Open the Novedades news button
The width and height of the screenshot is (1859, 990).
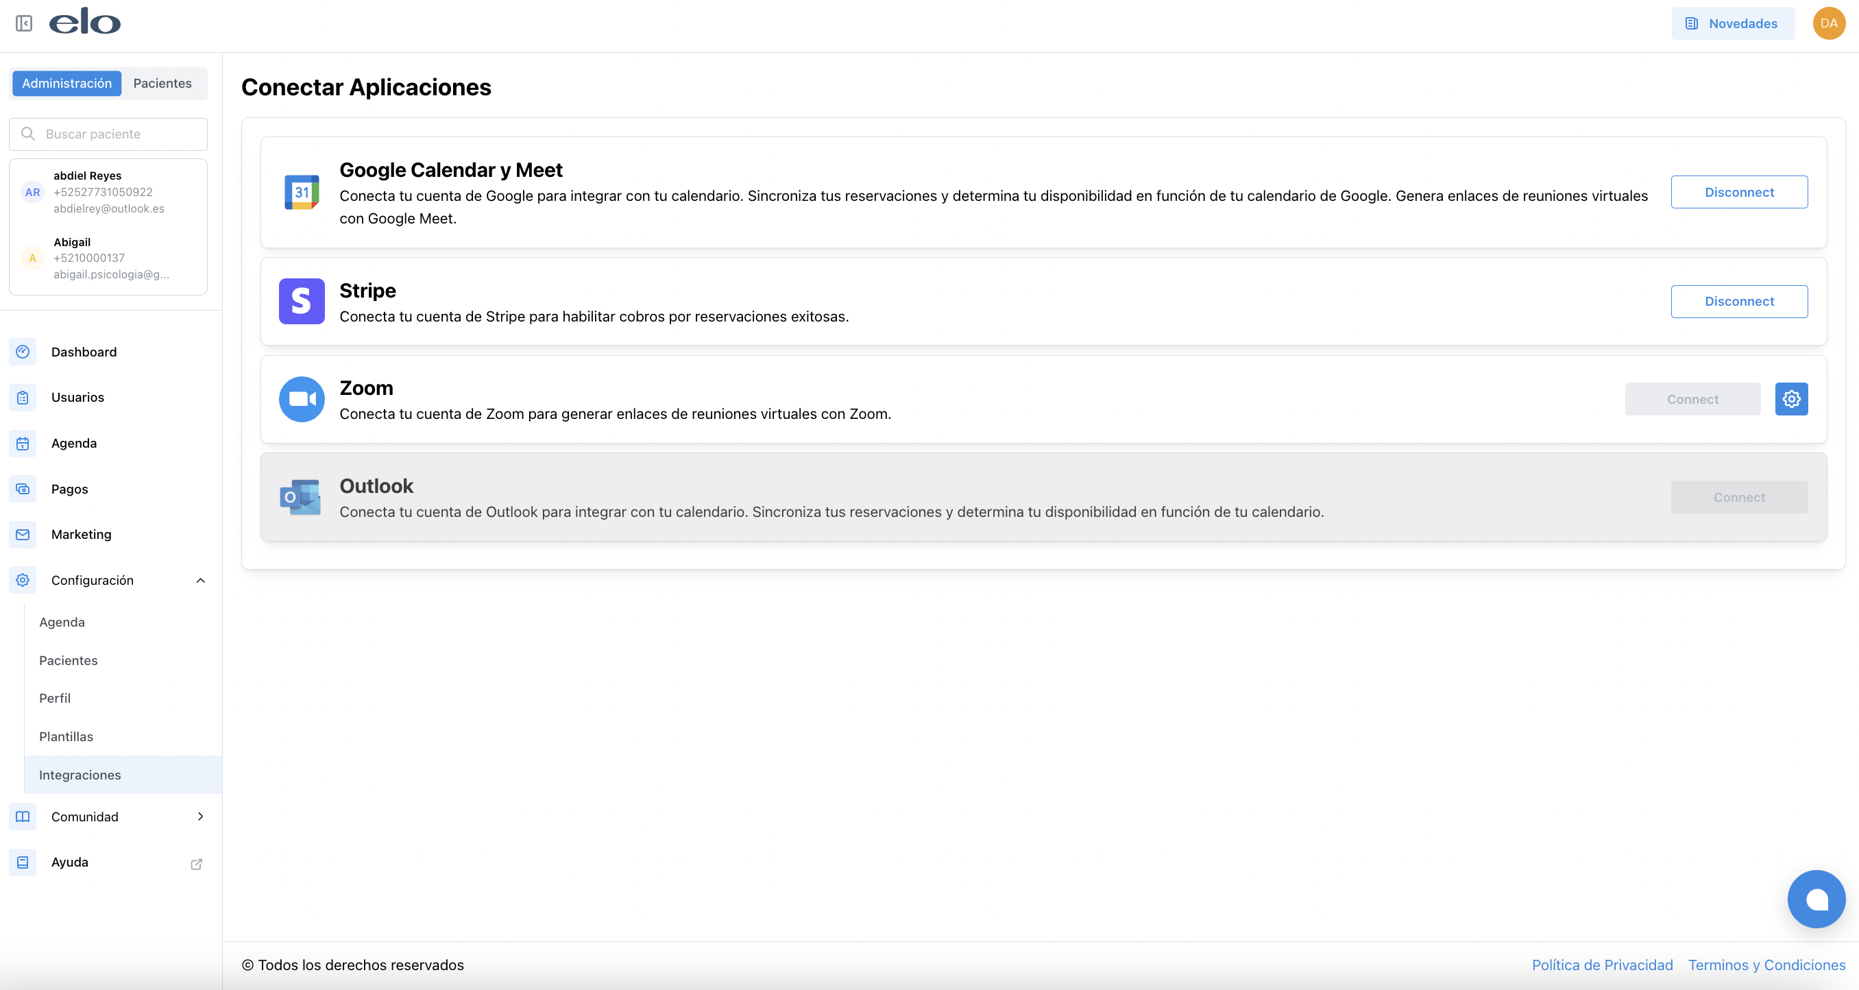[1732, 24]
